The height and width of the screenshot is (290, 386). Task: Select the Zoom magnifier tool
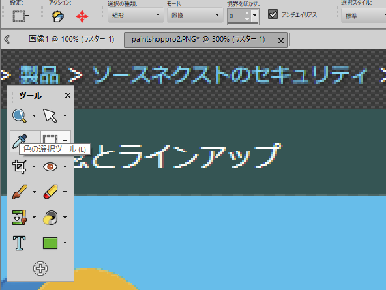click(x=19, y=115)
